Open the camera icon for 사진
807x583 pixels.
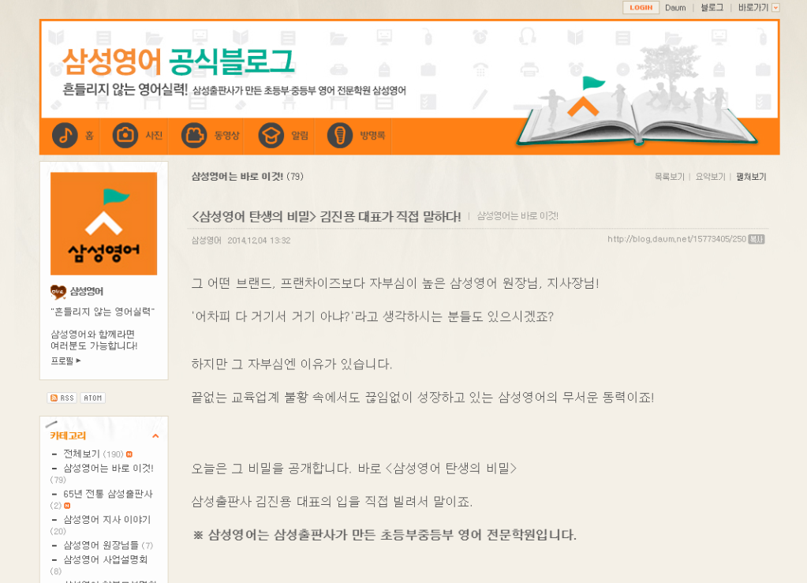tap(125, 136)
